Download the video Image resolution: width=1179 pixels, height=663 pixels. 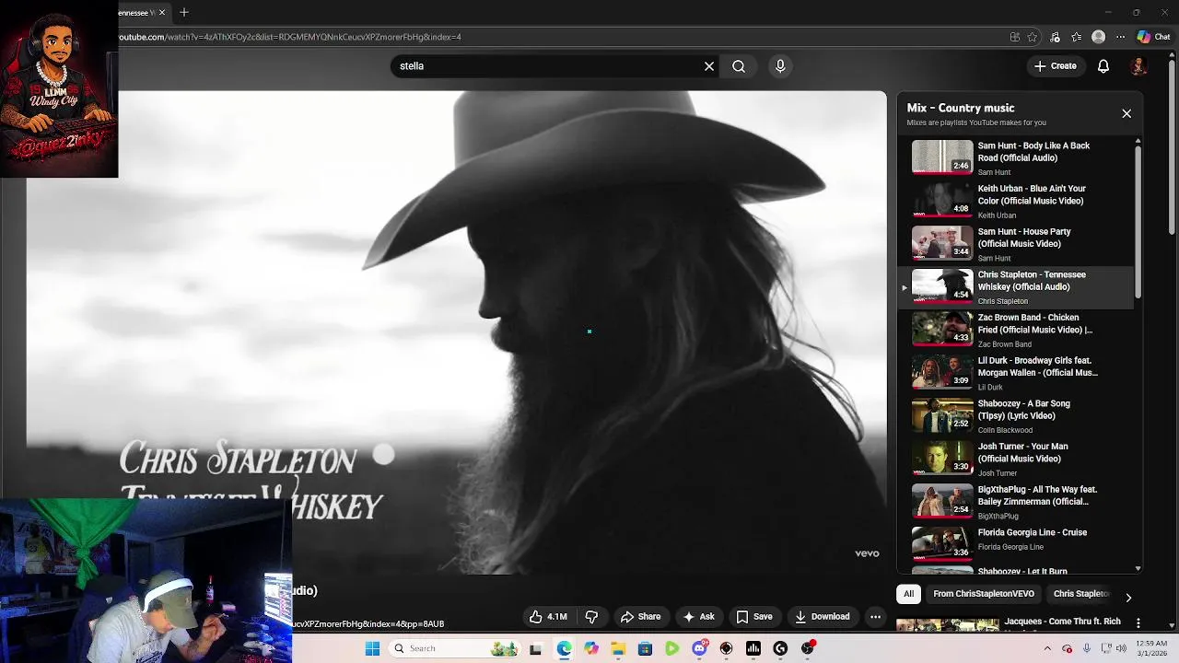pos(823,617)
